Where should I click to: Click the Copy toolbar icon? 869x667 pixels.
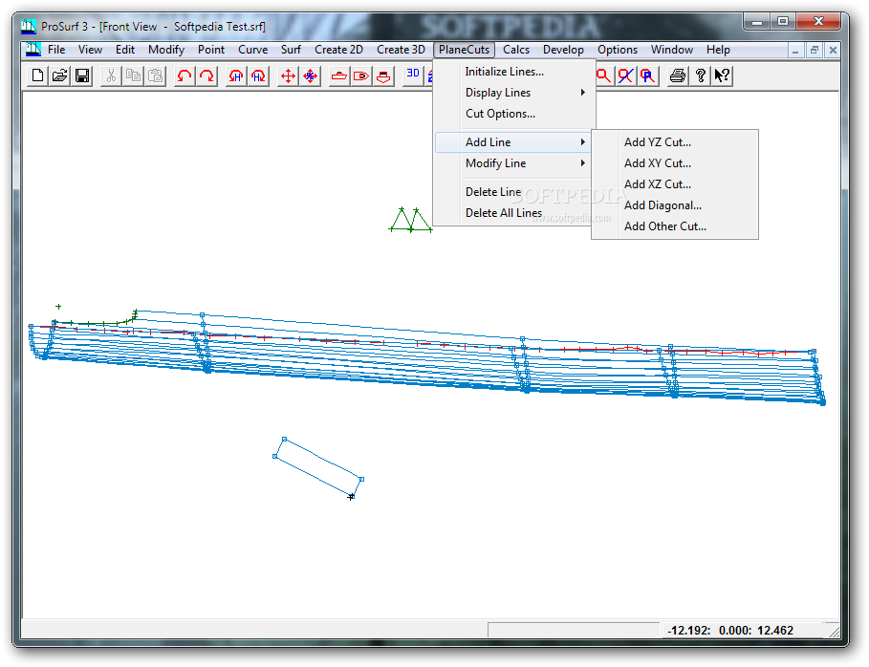coord(133,75)
